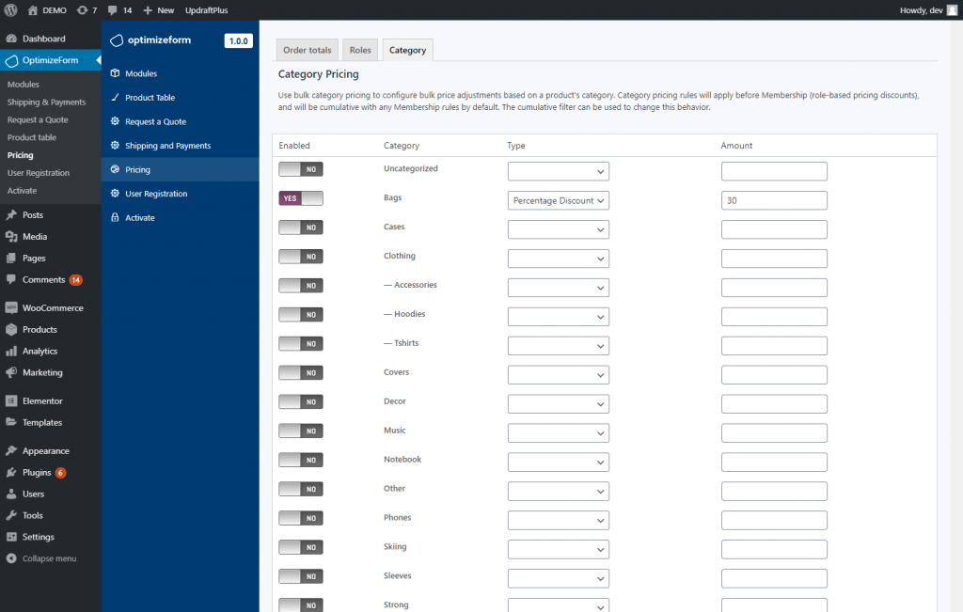Click the Dashboard gauge icon
Image resolution: width=963 pixels, height=612 pixels.
11,38
